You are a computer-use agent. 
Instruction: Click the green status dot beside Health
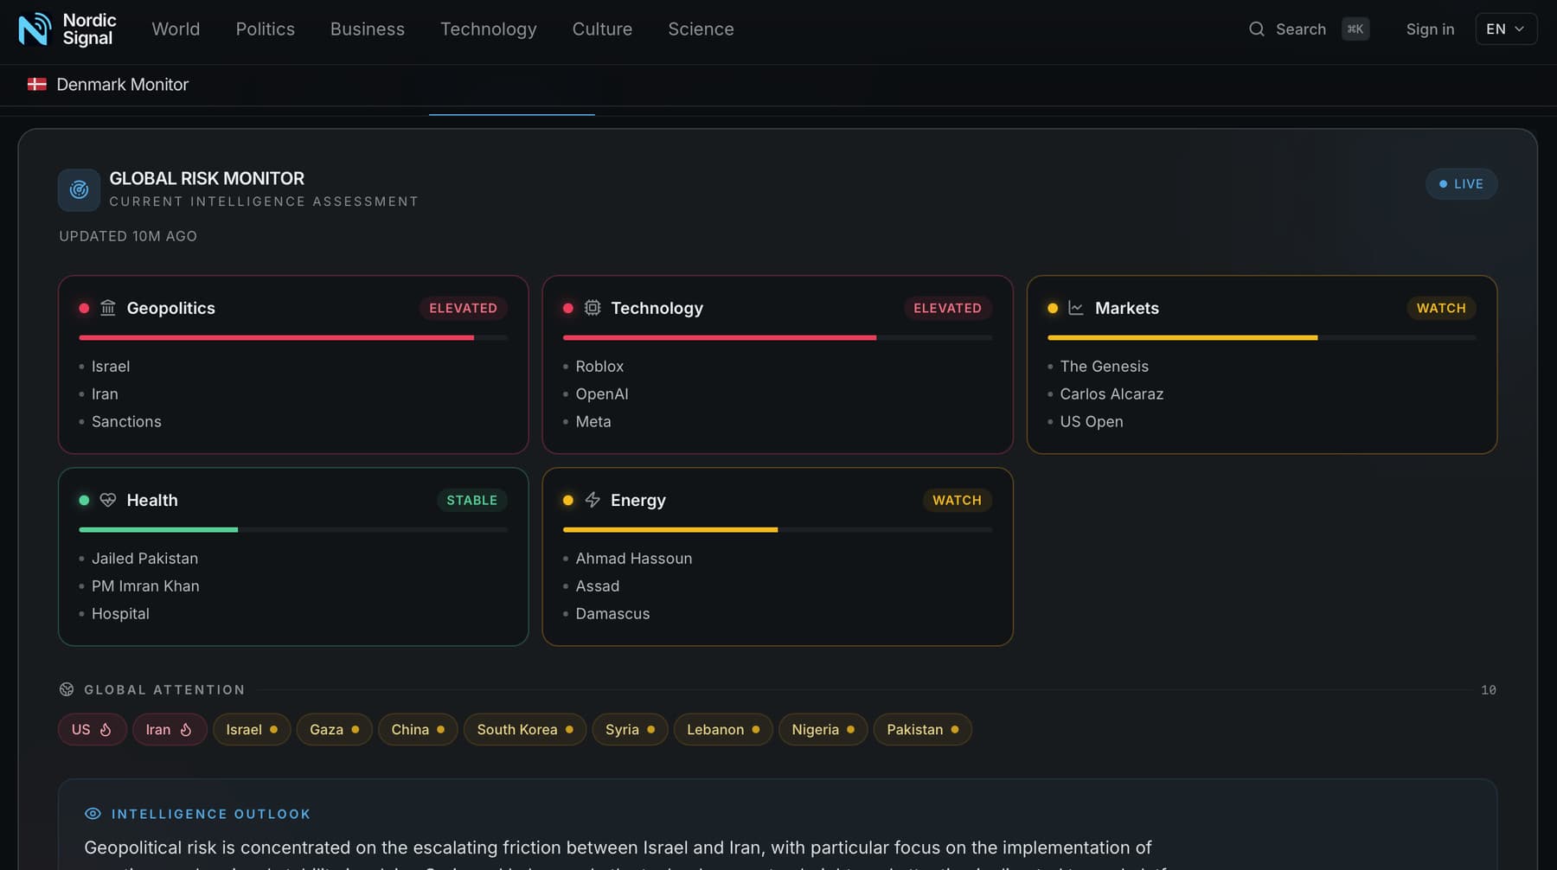(84, 500)
